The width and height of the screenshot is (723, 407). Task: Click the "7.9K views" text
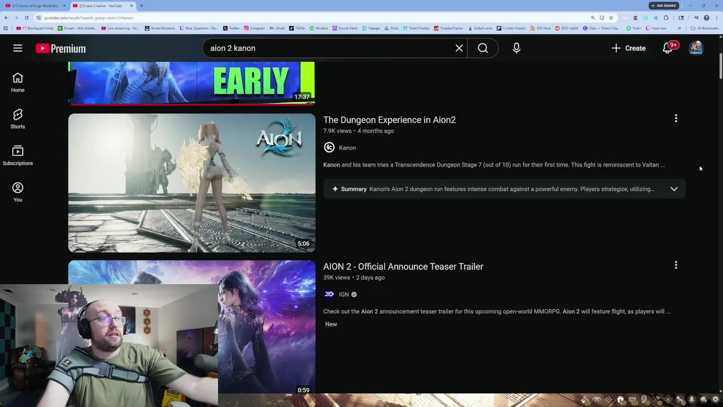(337, 131)
